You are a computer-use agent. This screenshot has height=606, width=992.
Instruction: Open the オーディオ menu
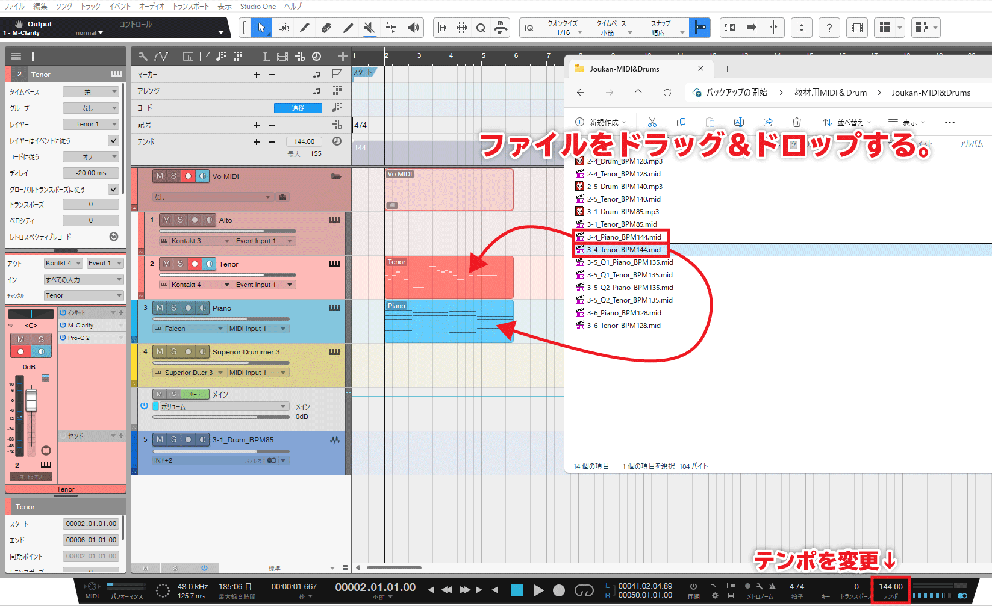click(152, 6)
